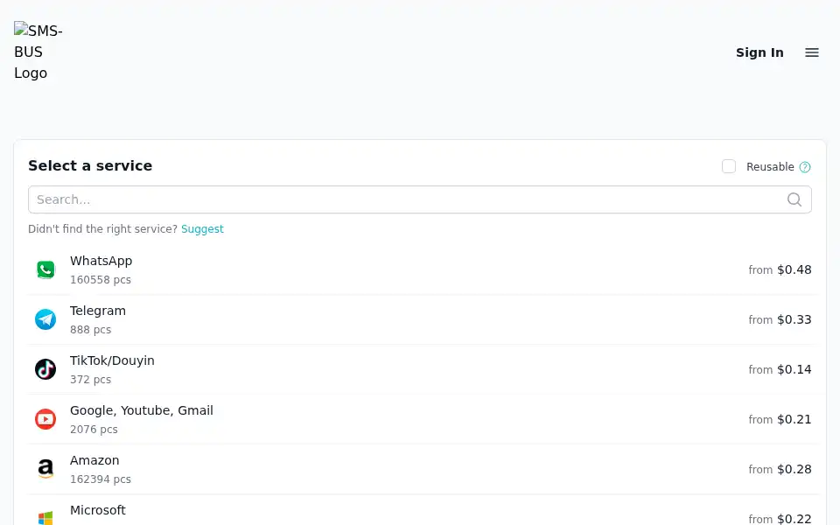Select the WhatsApp service name
The image size is (840, 525).
tap(101, 261)
